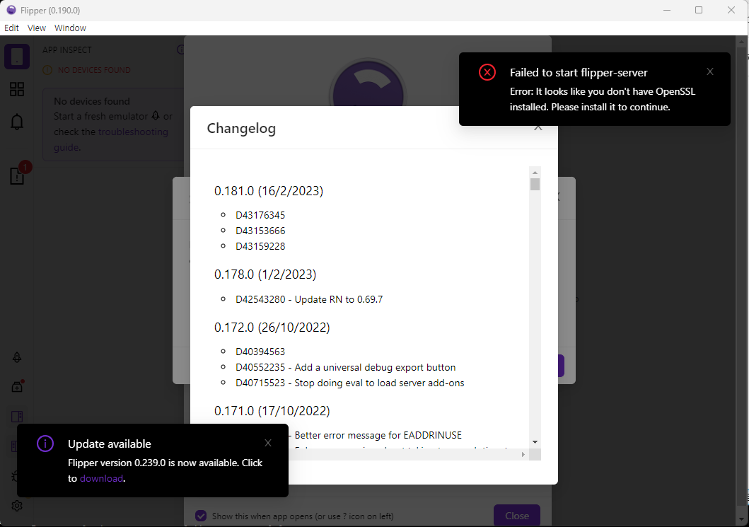Click 'Stop doing eval to load server add-ons' entry
This screenshot has height=527, width=749.
pyautogui.click(x=349, y=383)
